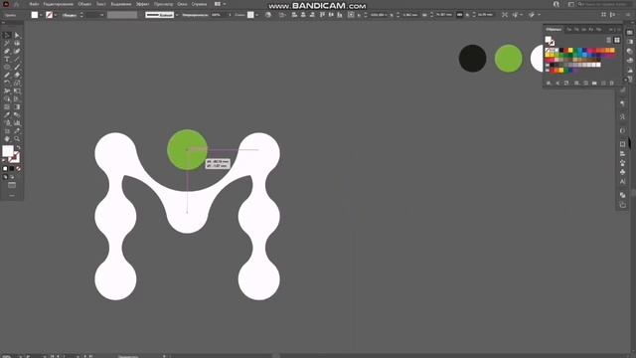
Task: Open Окно menu
Action: tap(182, 4)
